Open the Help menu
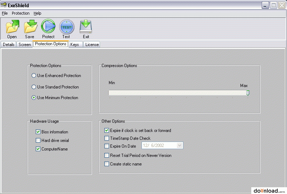The height and width of the screenshot is (194, 287). (x=37, y=13)
